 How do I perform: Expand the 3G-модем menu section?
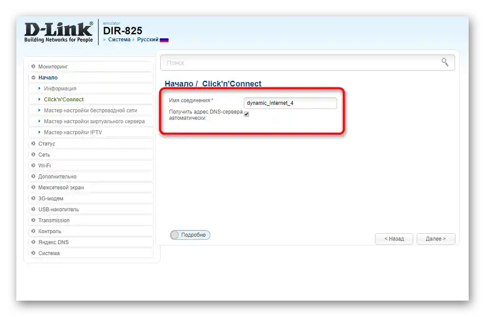click(91, 198)
